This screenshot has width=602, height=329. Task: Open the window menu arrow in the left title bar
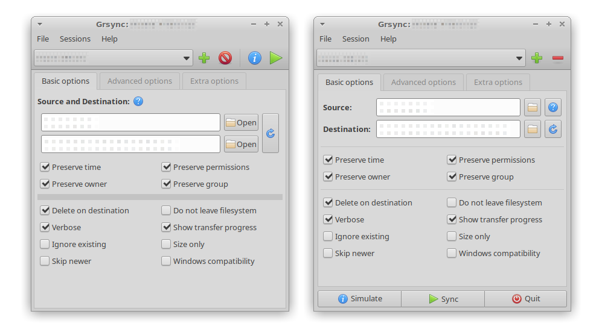[39, 24]
